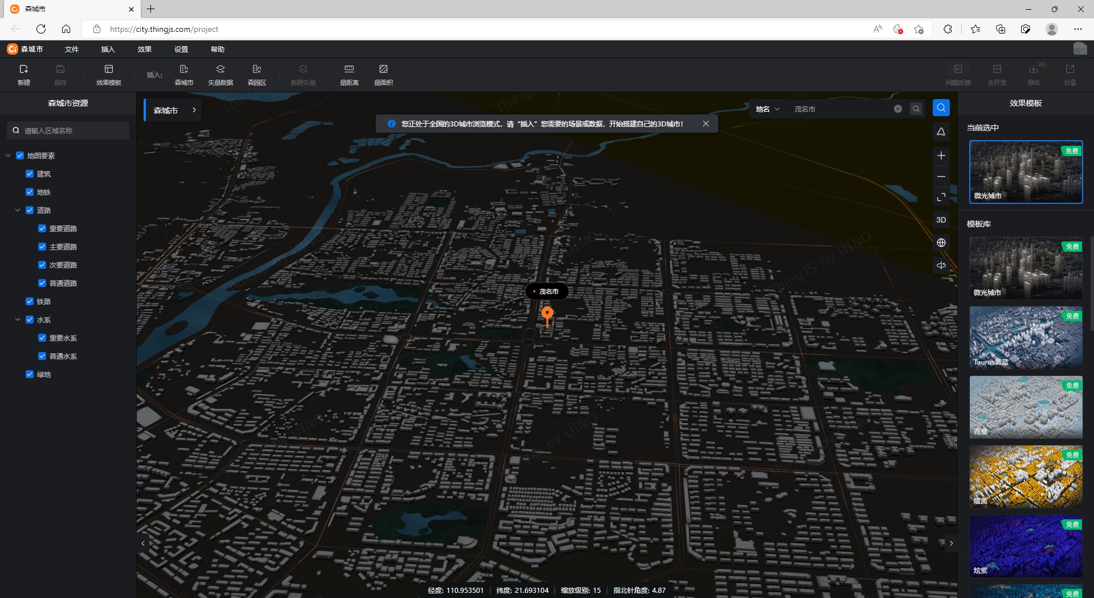Uncheck the 建筑 layer checkbox
The height and width of the screenshot is (598, 1094).
click(x=30, y=174)
